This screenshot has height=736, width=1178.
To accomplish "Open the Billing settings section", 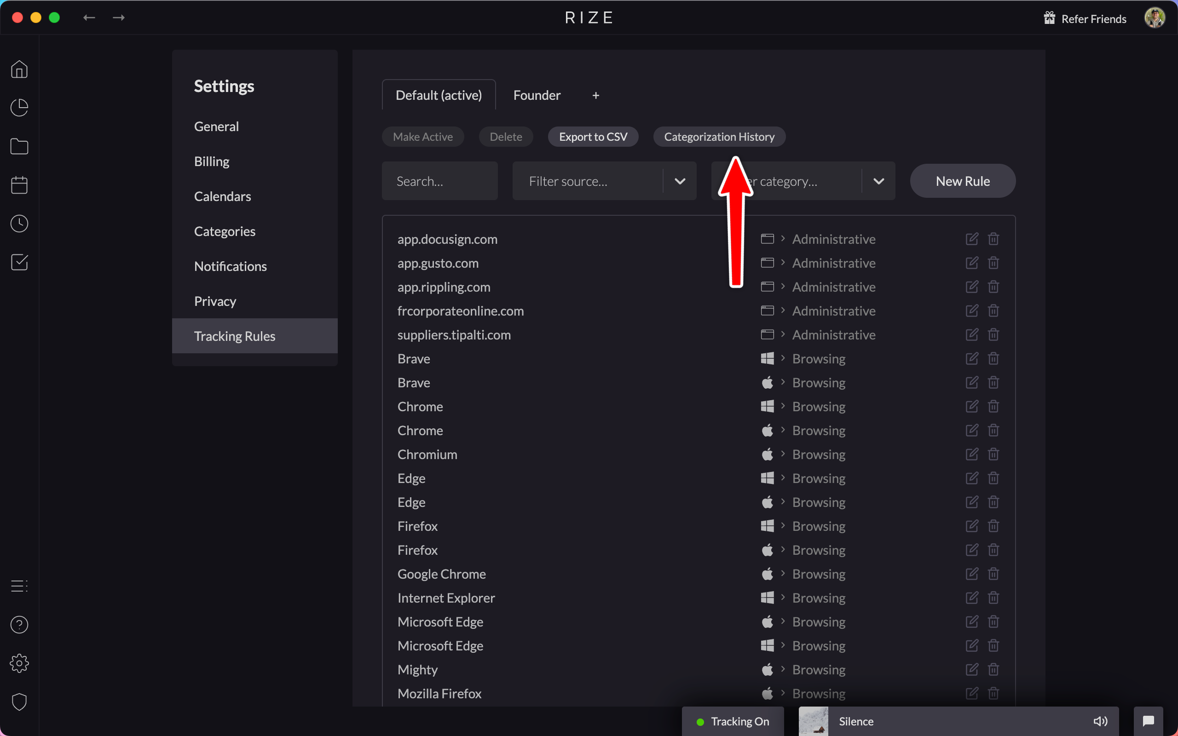I will pyautogui.click(x=254, y=161).
